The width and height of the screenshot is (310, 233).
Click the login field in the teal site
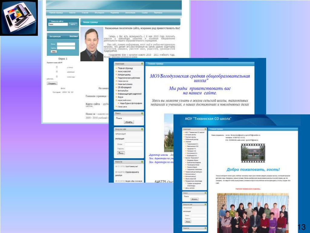(66, 44)
